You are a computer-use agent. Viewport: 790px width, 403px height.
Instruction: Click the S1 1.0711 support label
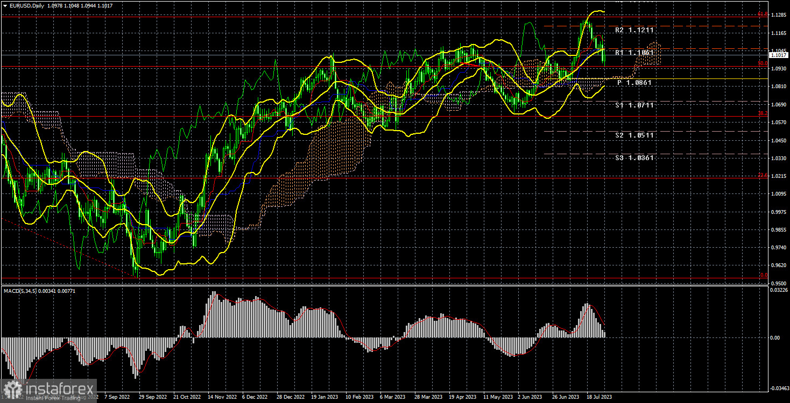click(634, 105)
